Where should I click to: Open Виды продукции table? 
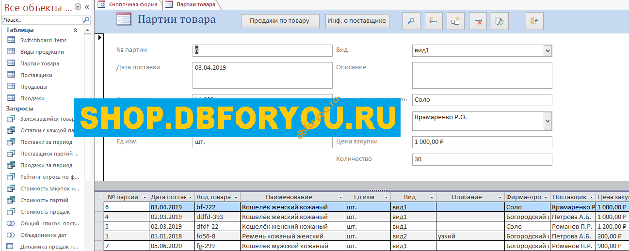[x=42, y=52]
